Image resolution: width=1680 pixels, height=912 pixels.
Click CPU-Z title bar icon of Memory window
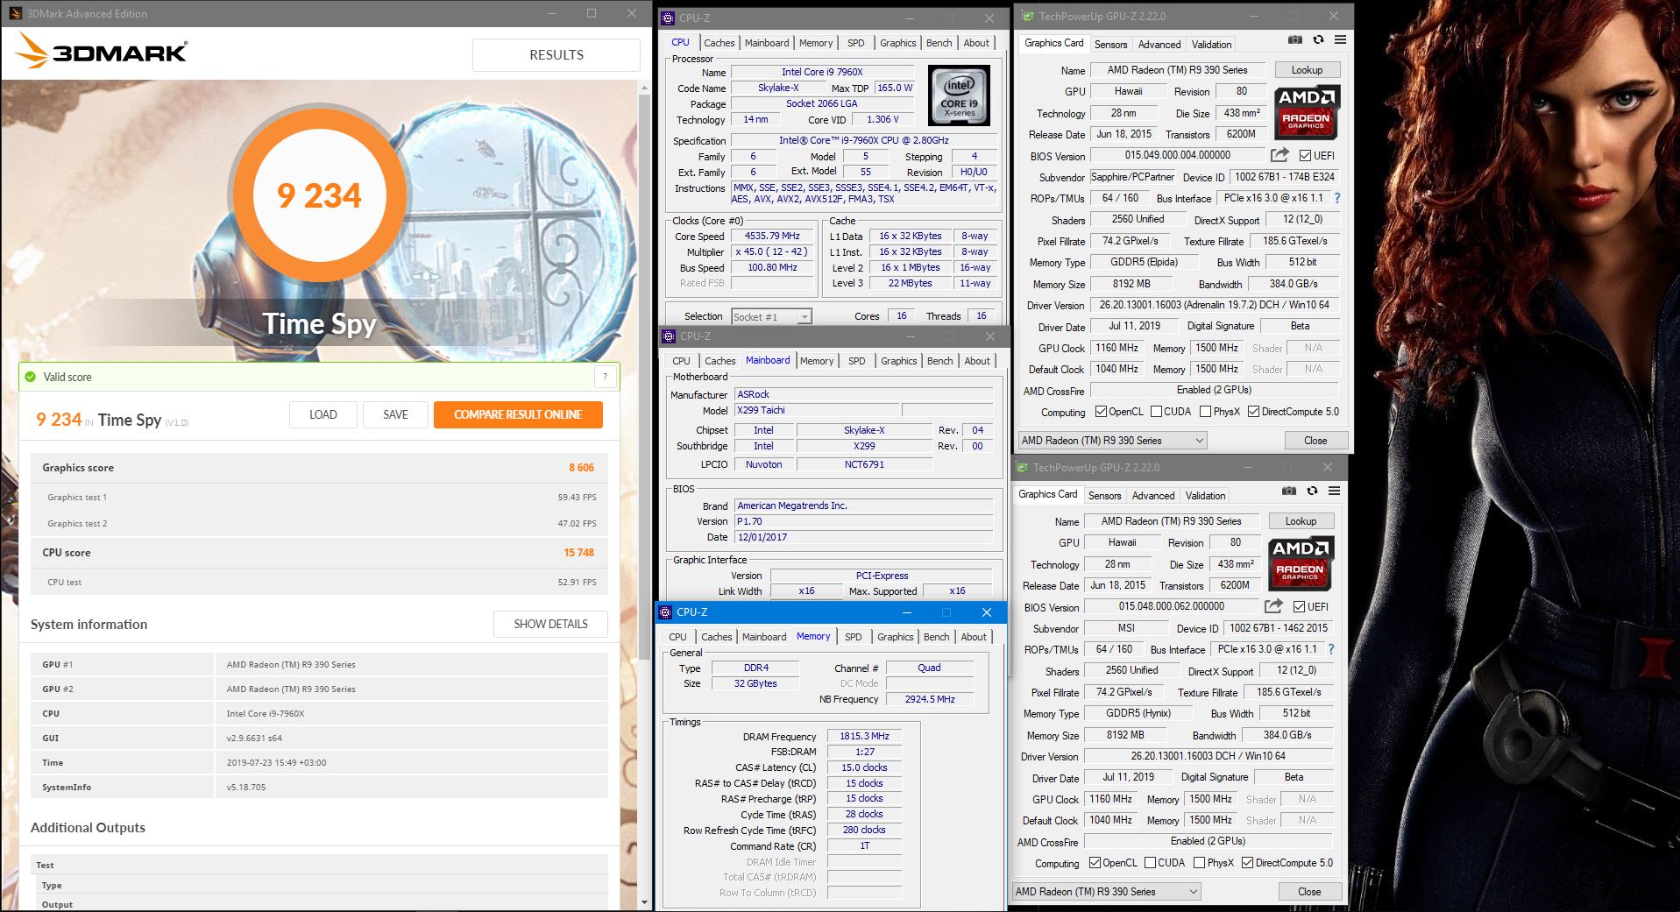tap(665, 612)
